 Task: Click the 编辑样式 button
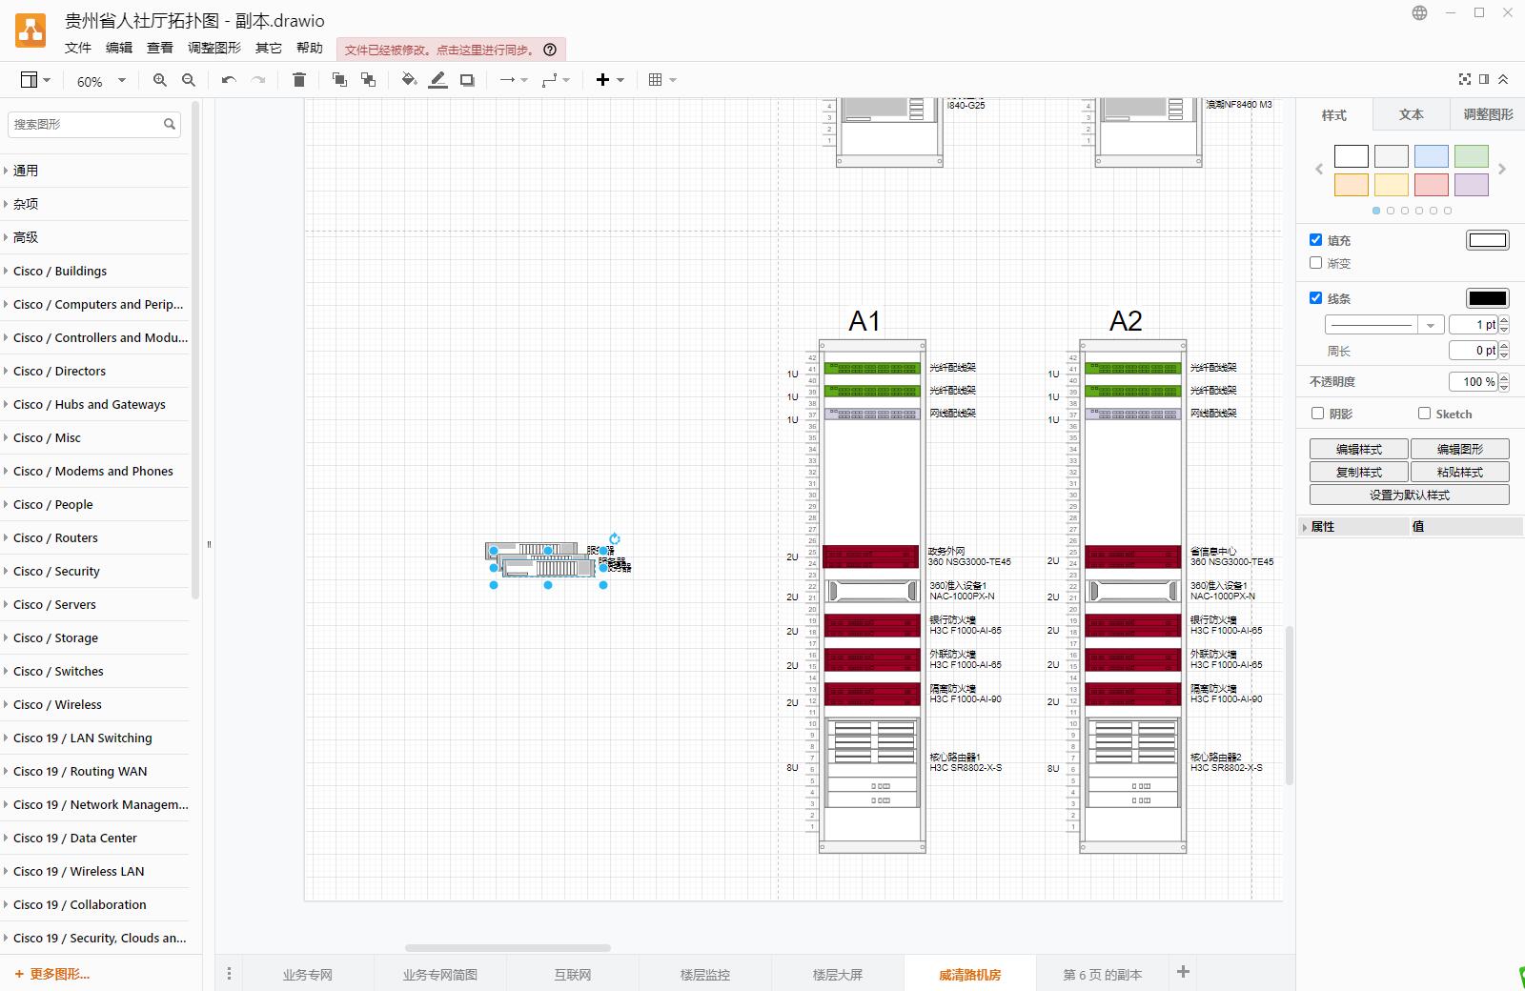point(1359,449)
